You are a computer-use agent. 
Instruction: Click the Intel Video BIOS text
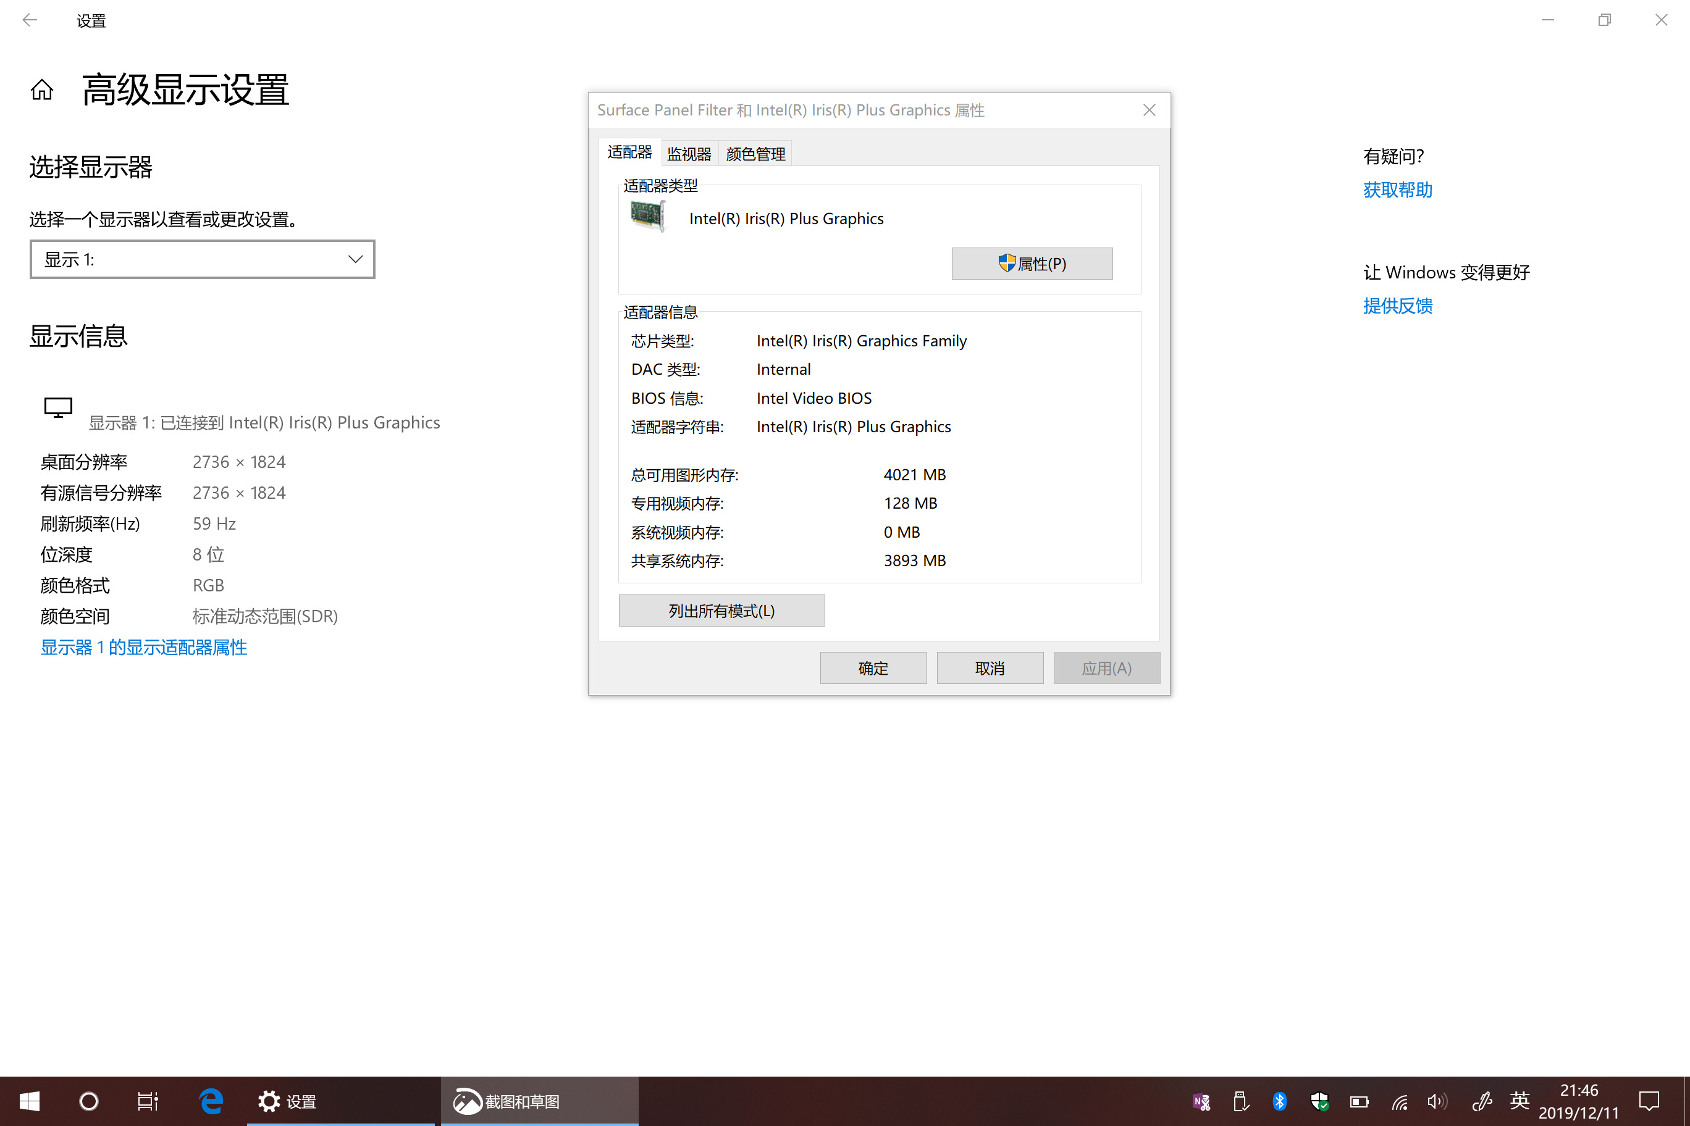[814, 399]
